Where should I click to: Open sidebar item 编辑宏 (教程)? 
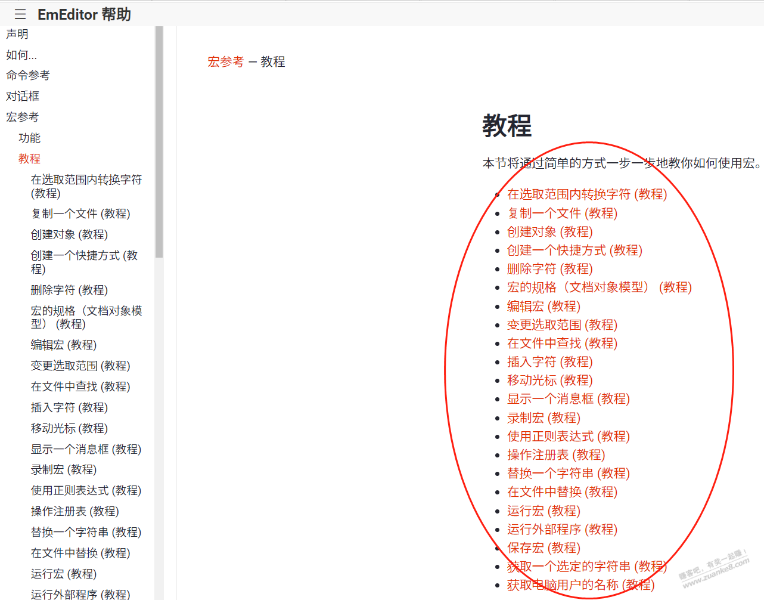[x=64, y=345]
